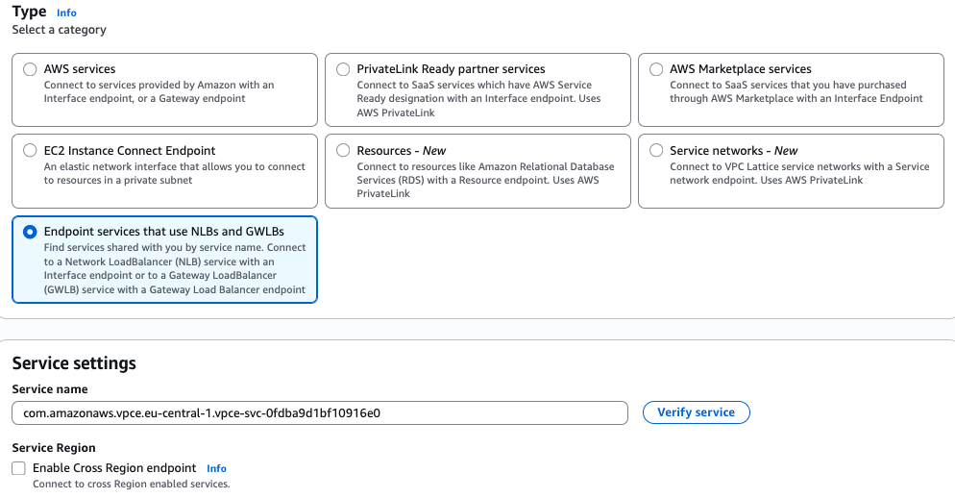Click the 'Enable Cross Region endpoint' label text

114,468
